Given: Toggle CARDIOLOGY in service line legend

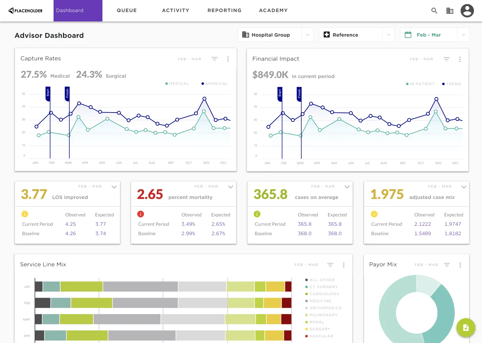Looking at the screenshot, I should [322, 294].
